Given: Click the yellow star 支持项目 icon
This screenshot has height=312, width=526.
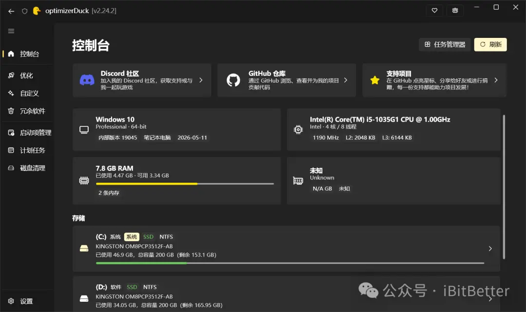Looking at the screenshot, I should click(375, 80).
